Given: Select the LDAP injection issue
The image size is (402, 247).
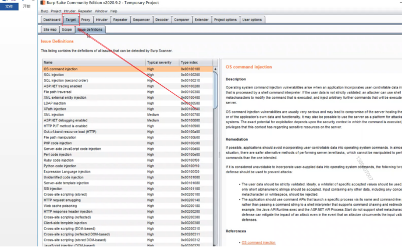Looking at the screenshot, I should tap(127, 103).
